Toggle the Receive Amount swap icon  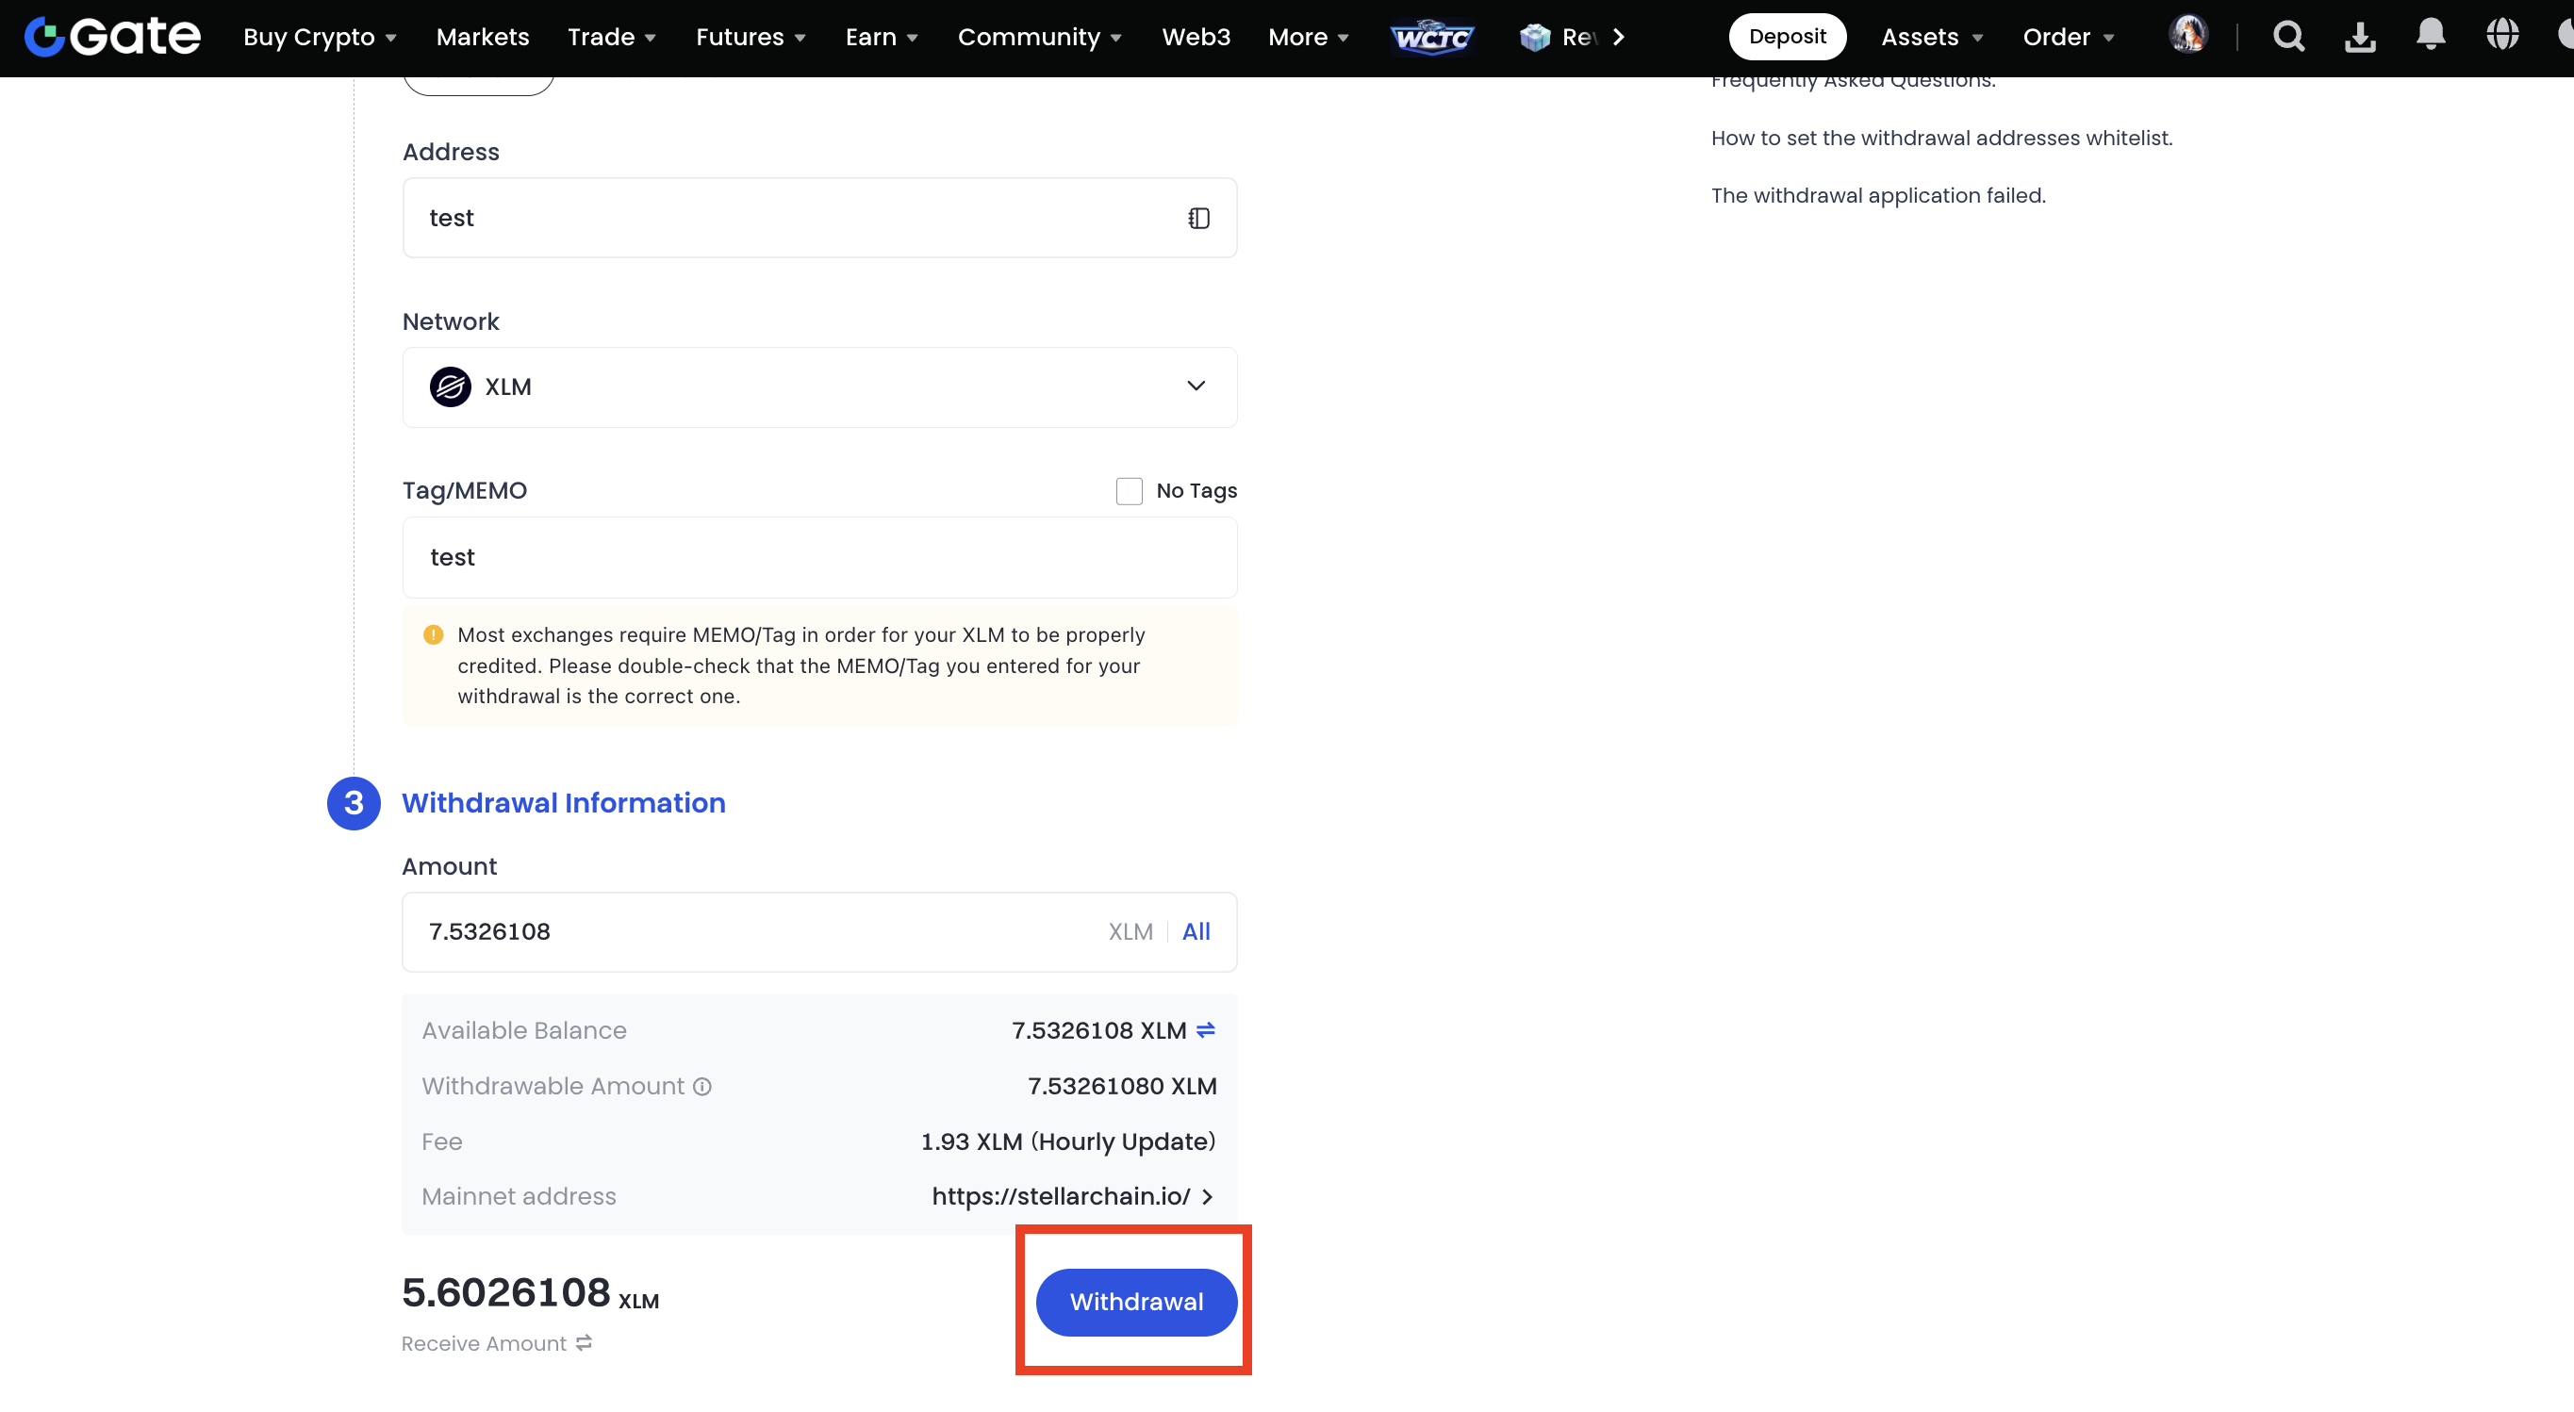[584, 1343]
